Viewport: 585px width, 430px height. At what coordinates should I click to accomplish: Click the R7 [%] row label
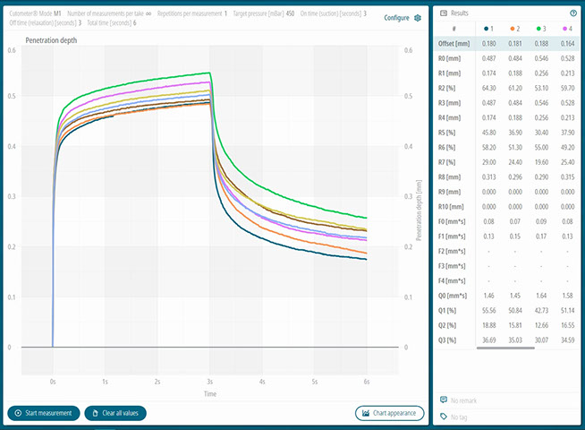pyautogui.click(x=449, y=161)
